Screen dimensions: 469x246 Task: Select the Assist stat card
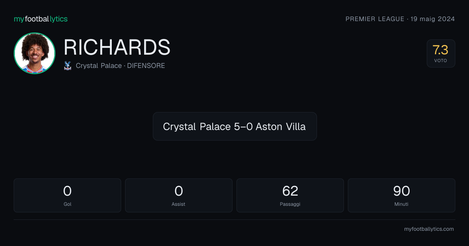pyautogui.click(x=179, y=195)
